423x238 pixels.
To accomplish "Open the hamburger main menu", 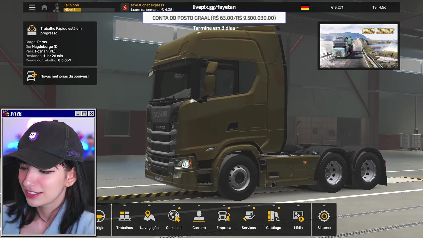I will pyautogui.click(x=32, y=7).
